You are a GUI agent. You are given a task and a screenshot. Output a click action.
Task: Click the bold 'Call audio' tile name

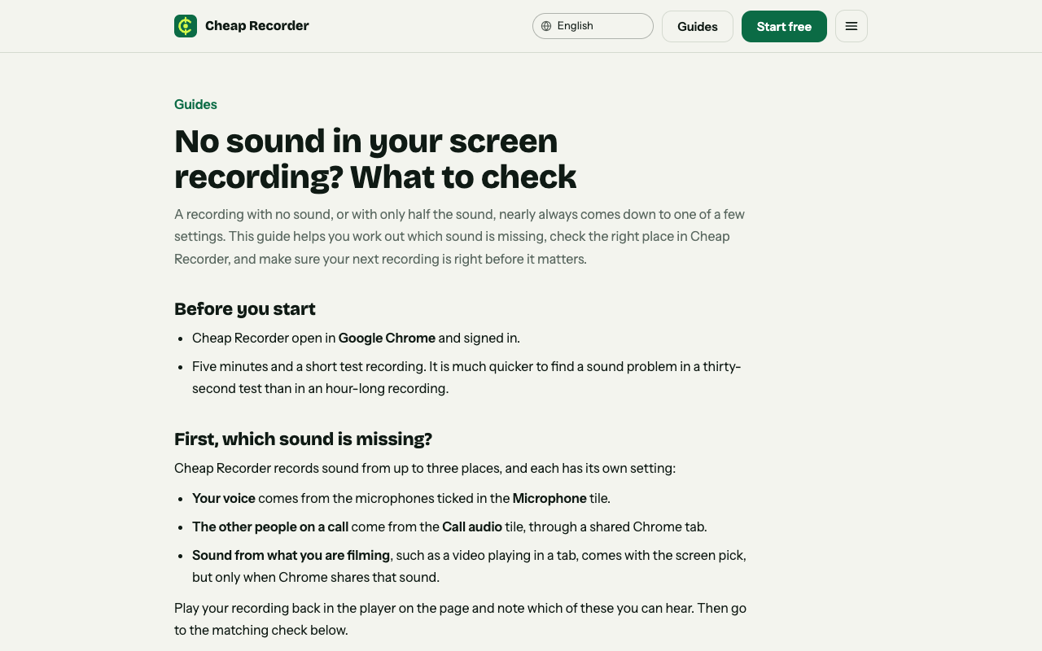pos(472,526)
